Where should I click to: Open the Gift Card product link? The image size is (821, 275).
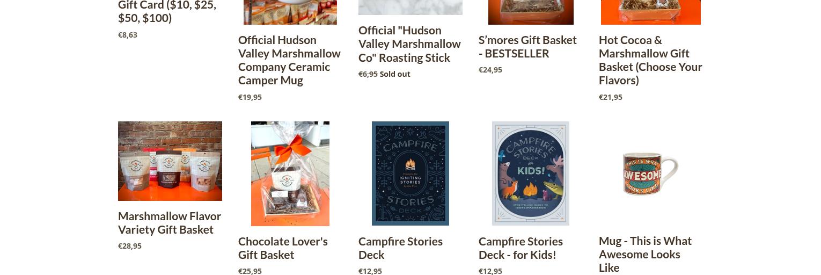167,12
